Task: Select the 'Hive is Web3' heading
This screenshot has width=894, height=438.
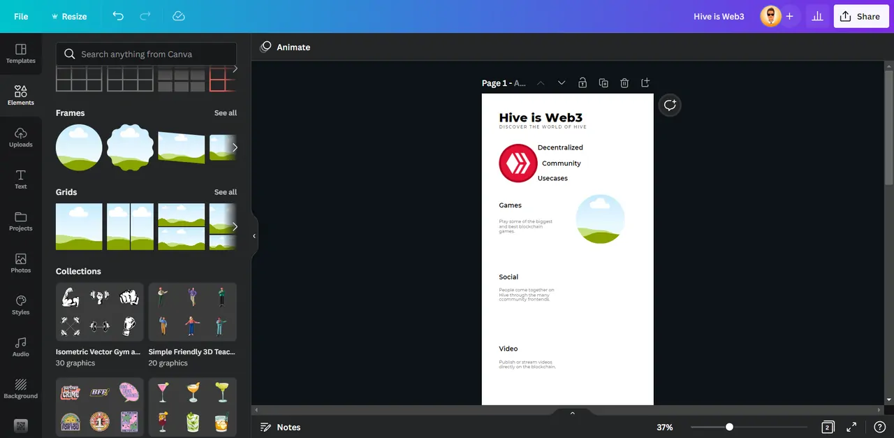Action: tap(541, 117)
